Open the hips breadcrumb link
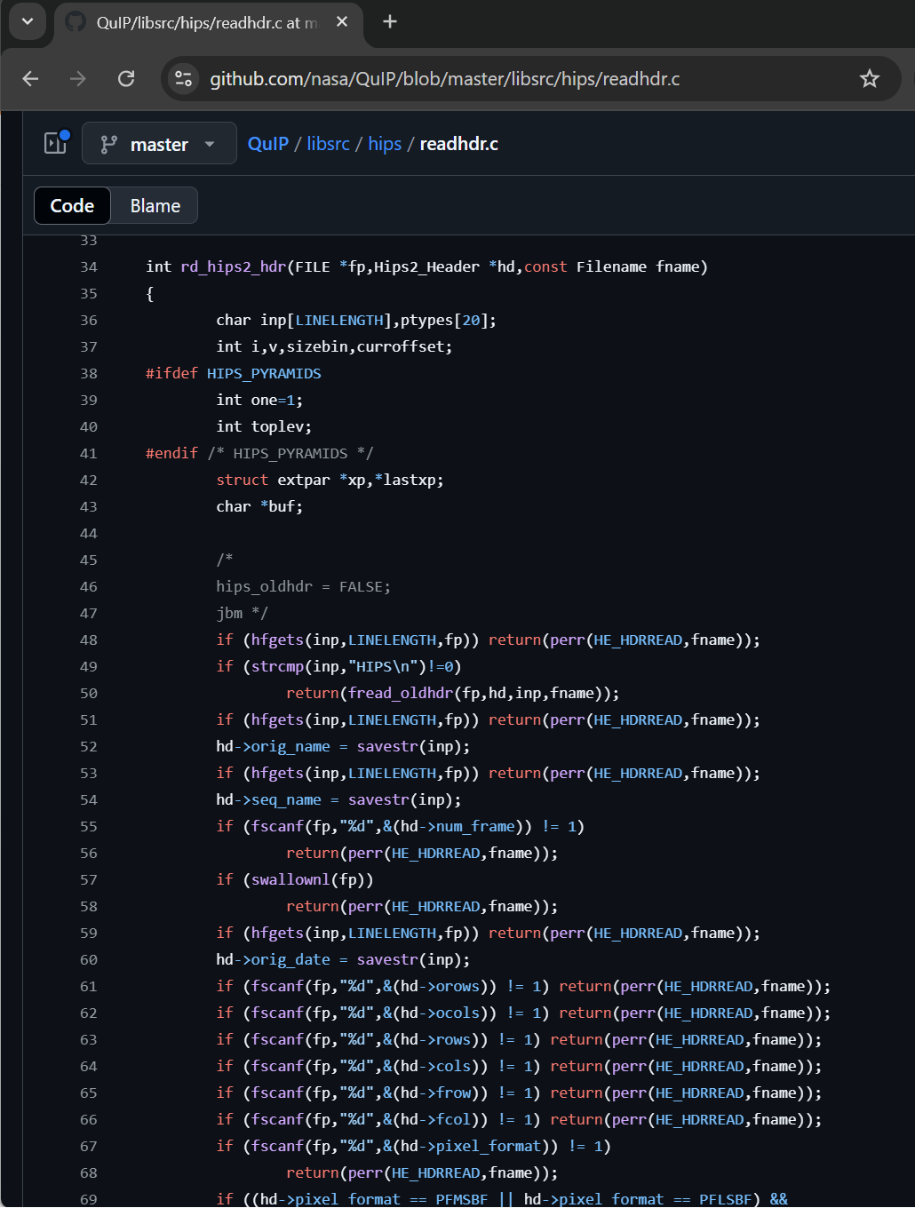 (385, 144)
